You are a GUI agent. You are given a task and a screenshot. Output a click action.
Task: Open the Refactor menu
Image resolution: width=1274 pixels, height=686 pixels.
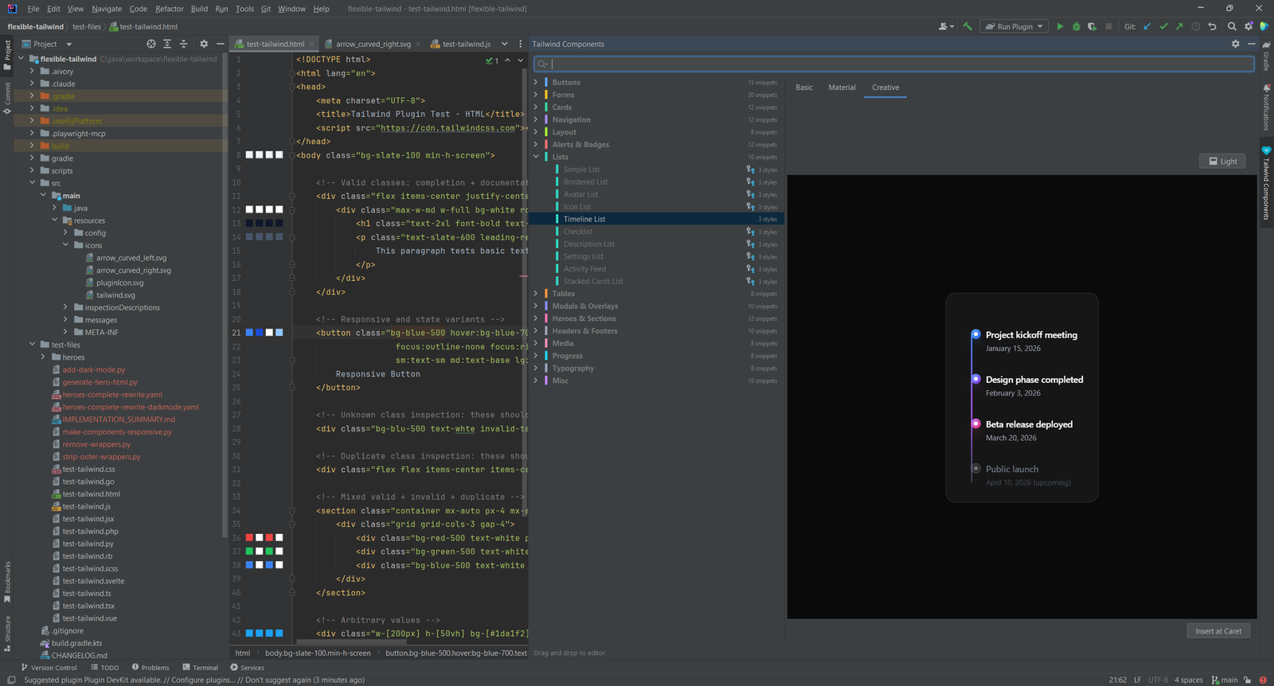(x=170, y=9)
